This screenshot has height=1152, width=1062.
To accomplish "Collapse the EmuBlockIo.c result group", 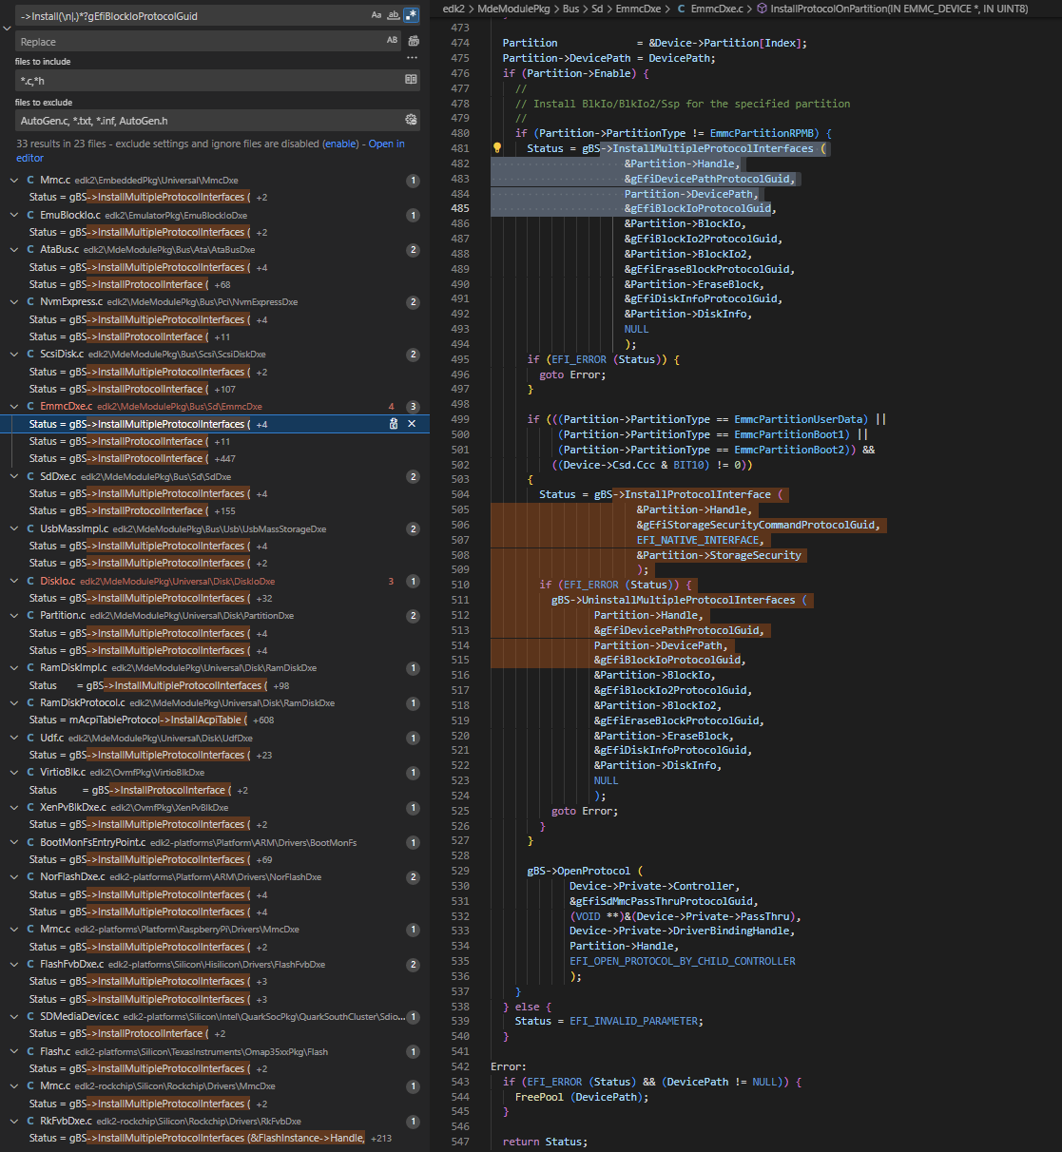I will point(14,215).
